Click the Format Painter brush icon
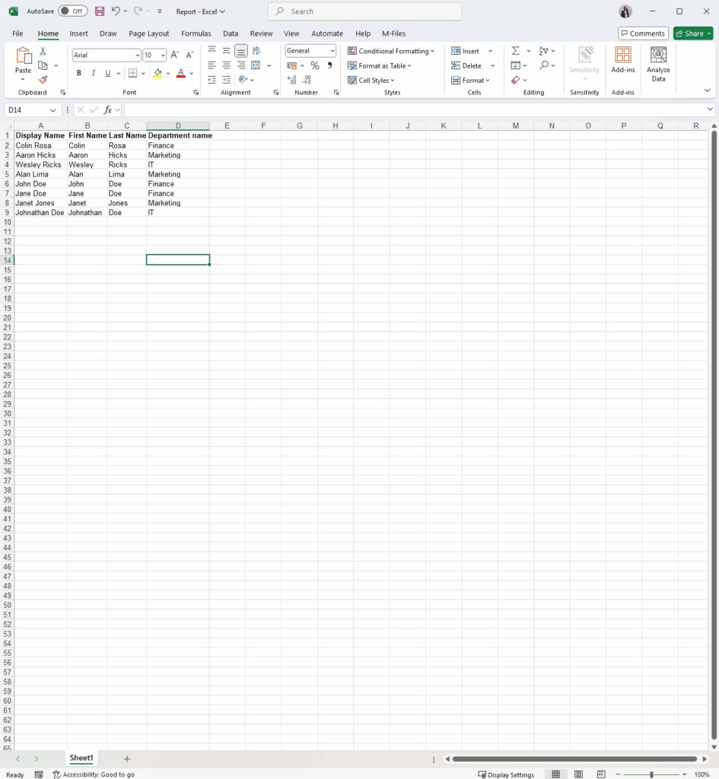This screenshot has height=779, width=719. click(43, 80)
